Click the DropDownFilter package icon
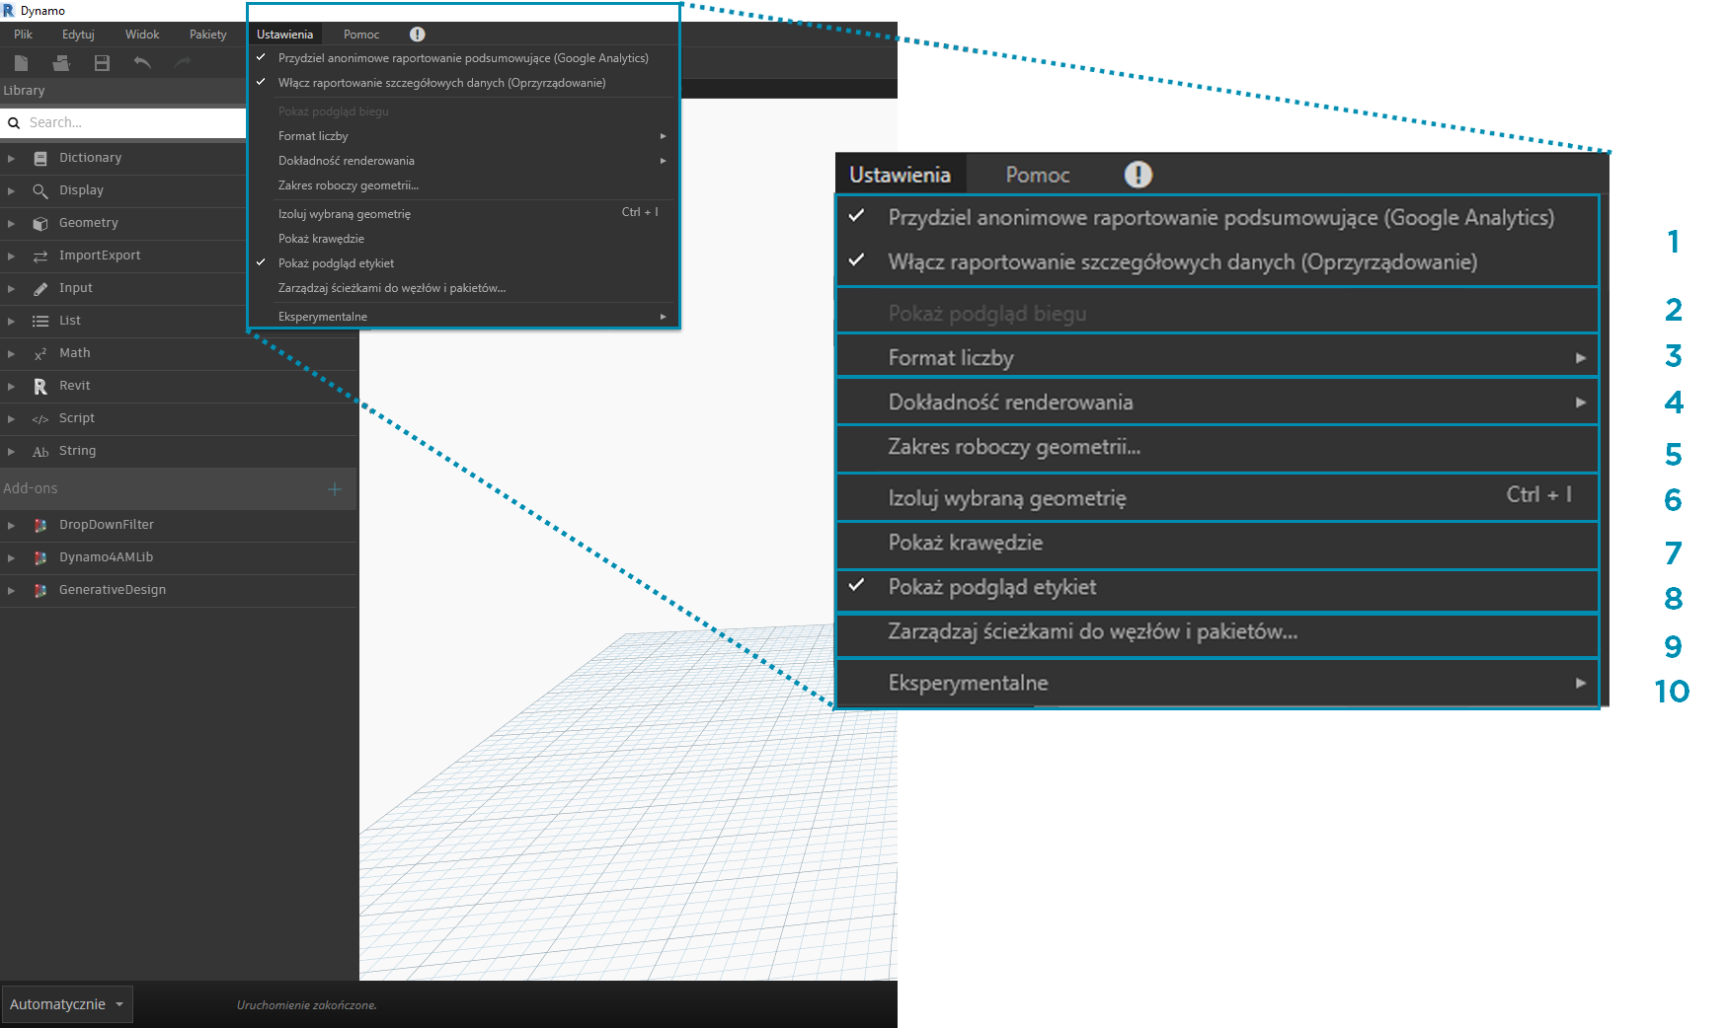 pos(40,525)
